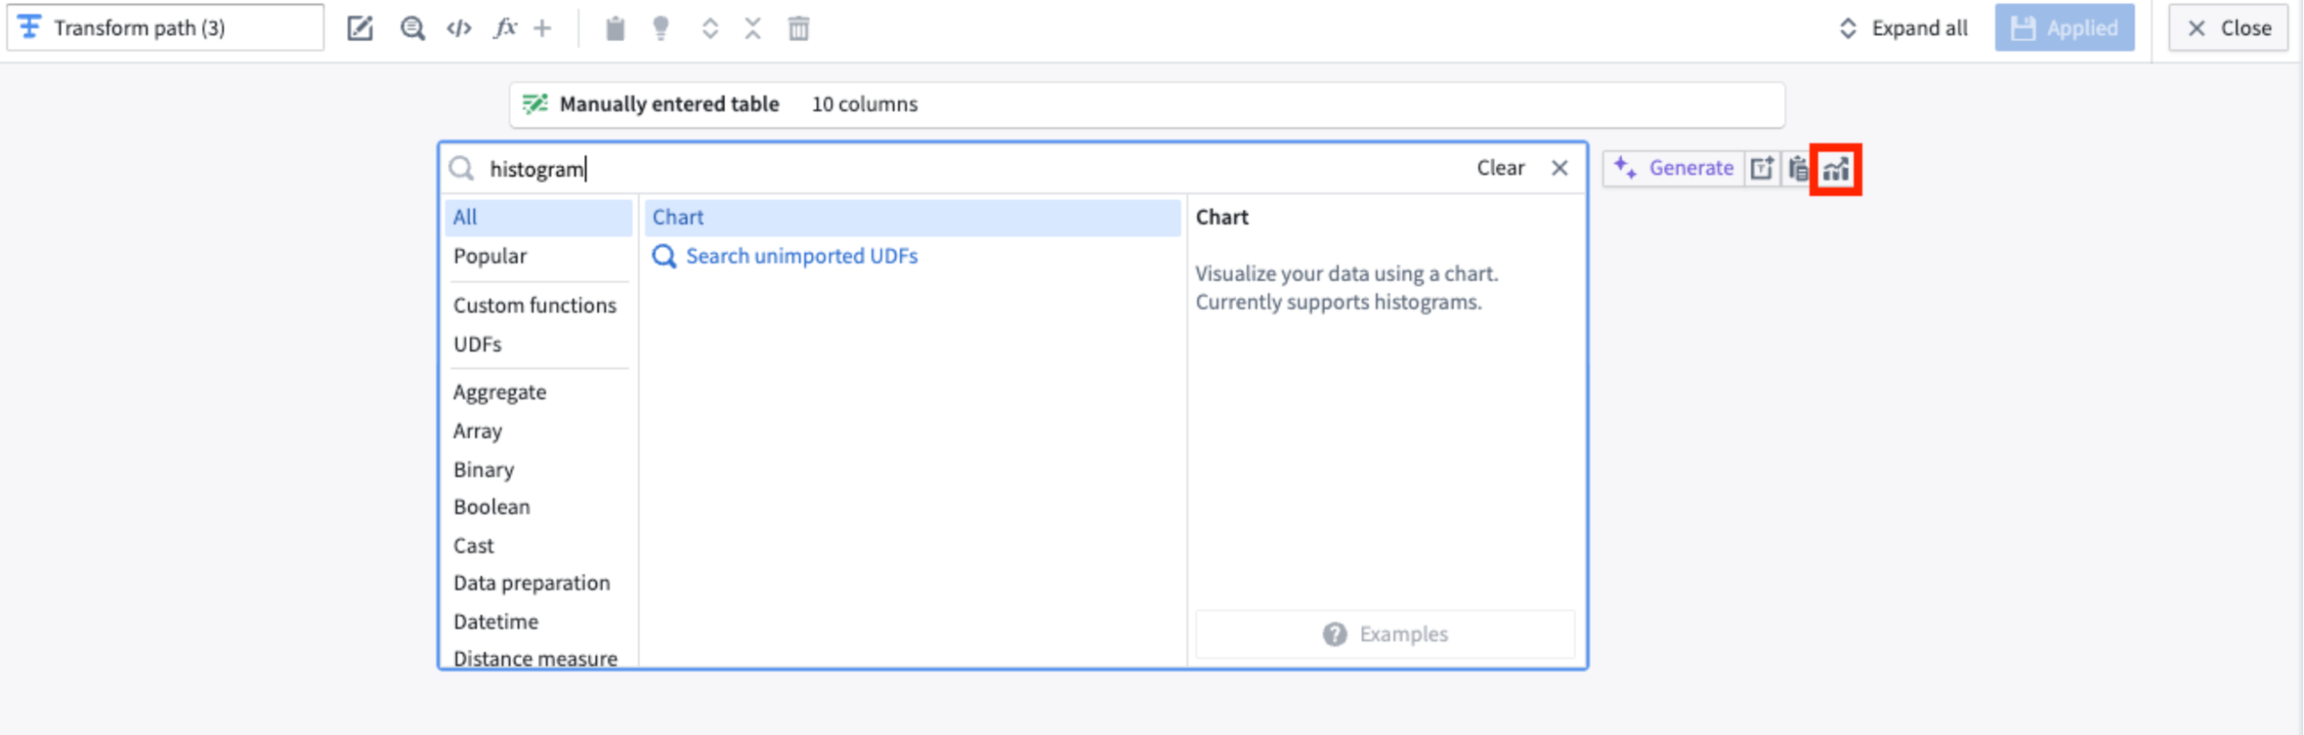Open the Search unimported UDFs link
Image resolution: width=2304 pixels, height=735 pixels.
(x=802, y=256)
